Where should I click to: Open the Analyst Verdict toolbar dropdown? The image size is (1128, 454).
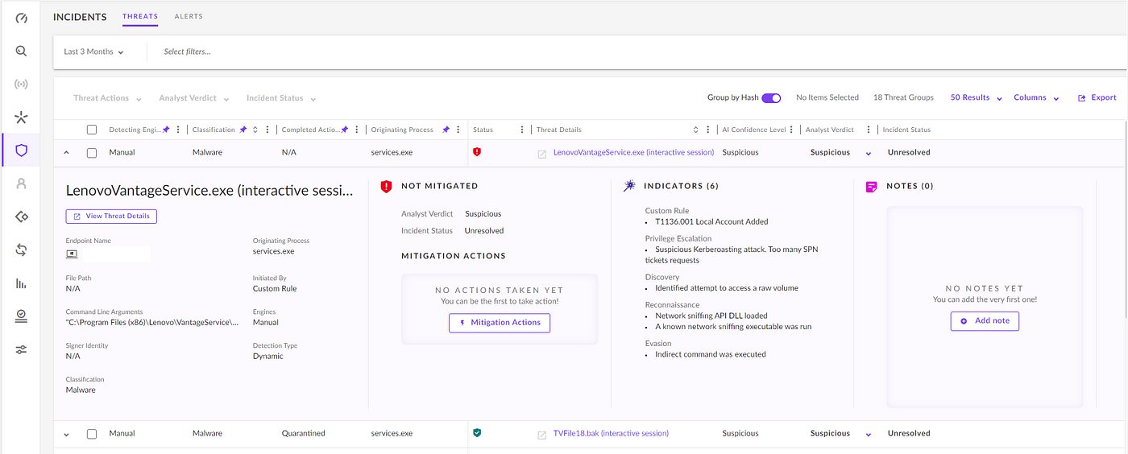(x=194, y=98)
